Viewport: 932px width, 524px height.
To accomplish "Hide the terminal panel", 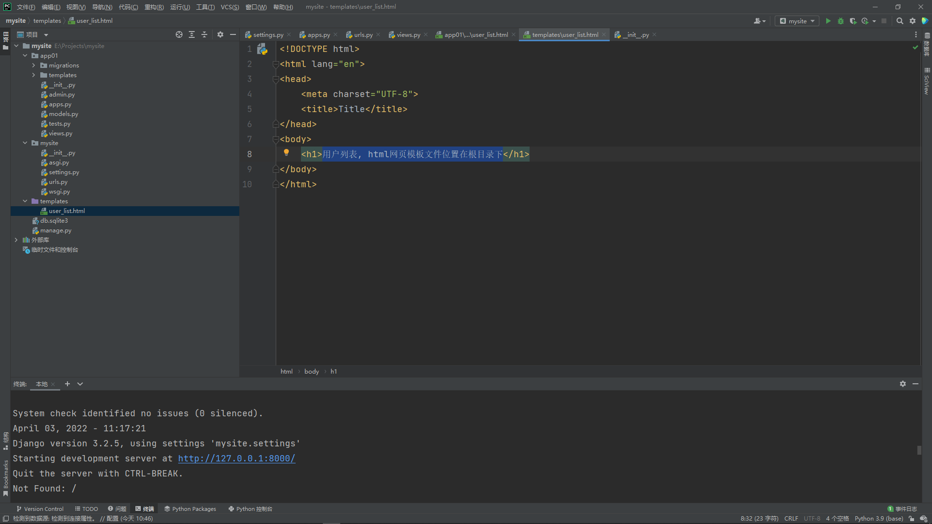I will tap(915, 384).
